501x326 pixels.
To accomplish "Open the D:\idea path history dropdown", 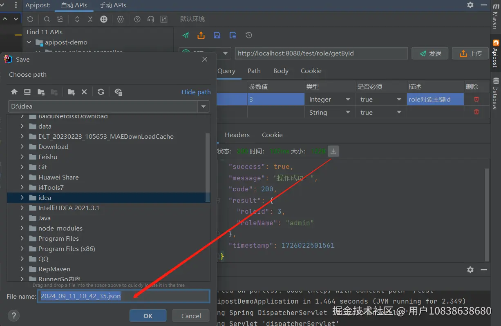I will pos(203,106).
